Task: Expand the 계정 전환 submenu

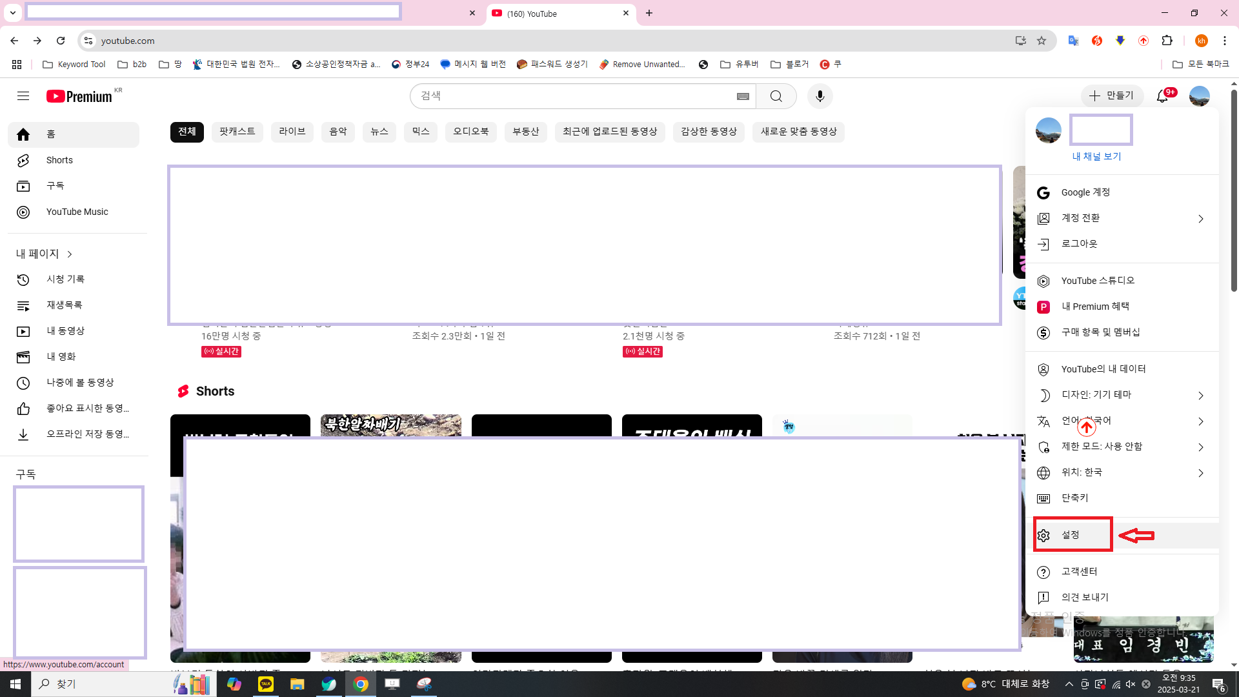Action: [1122, 218]
